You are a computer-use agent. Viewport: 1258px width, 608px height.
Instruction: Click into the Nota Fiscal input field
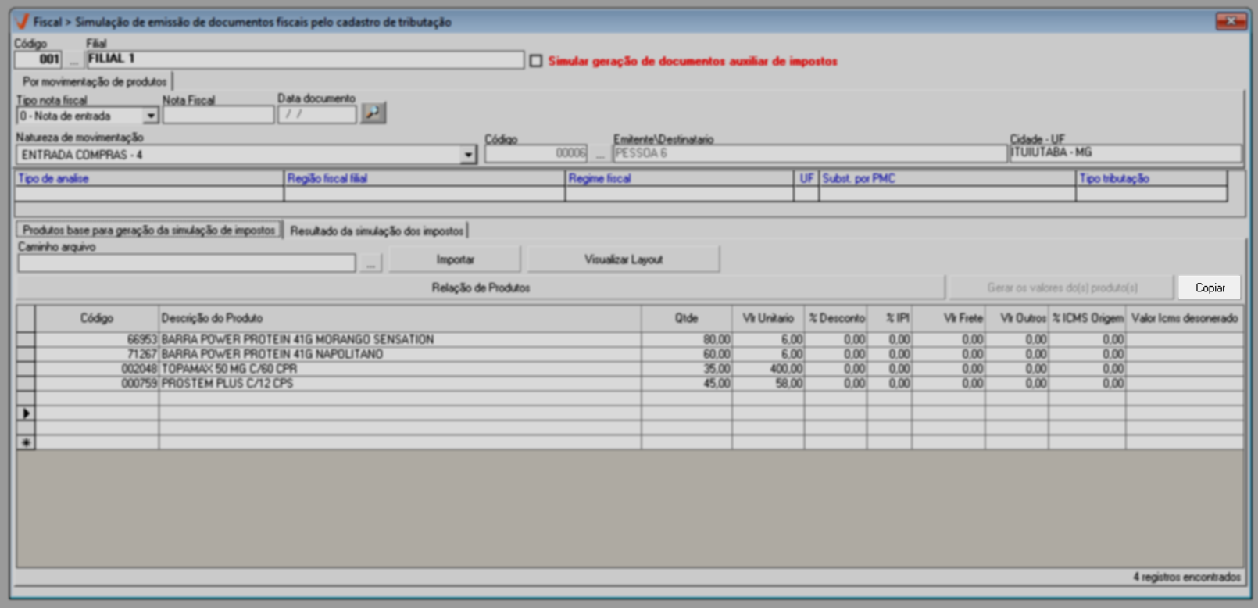[218, 115]
